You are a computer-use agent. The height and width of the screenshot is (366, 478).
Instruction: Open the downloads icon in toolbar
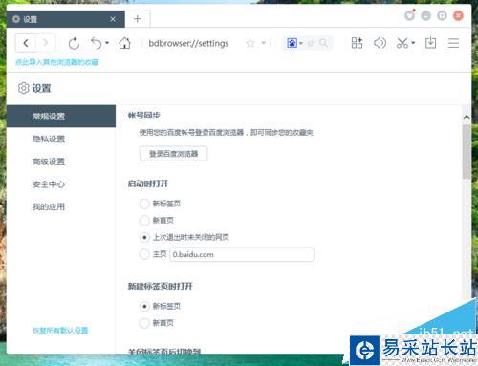coord(430,43)
